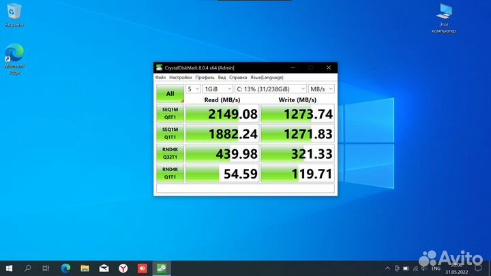Start the SEQ1M Q1T1 test
491x276 pixels.
pyautogui.click(x=170, y=134)
